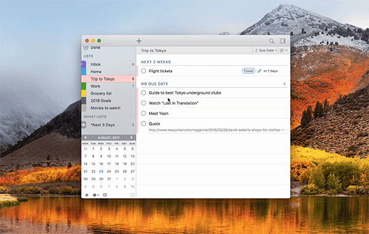The height and width of the screenshot is (234, 369).
Task: Click August 9 in the mini calendar
Action: 101,156
